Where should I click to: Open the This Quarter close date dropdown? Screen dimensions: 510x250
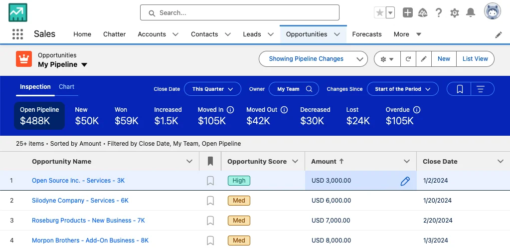click(213, 89)
